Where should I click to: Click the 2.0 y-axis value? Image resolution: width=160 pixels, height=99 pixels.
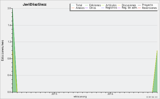click(x=9, y=8)
